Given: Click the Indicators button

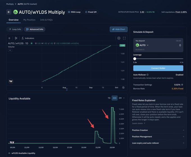Looking at the screenshot, I should coord(28,38).
